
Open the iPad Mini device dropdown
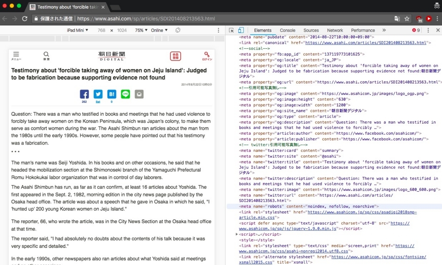pyautogui.click(x=77, y=30)
